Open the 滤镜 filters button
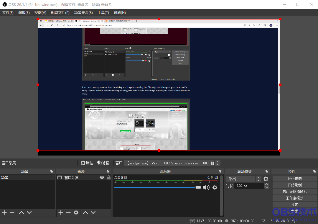 click(103, 163)
